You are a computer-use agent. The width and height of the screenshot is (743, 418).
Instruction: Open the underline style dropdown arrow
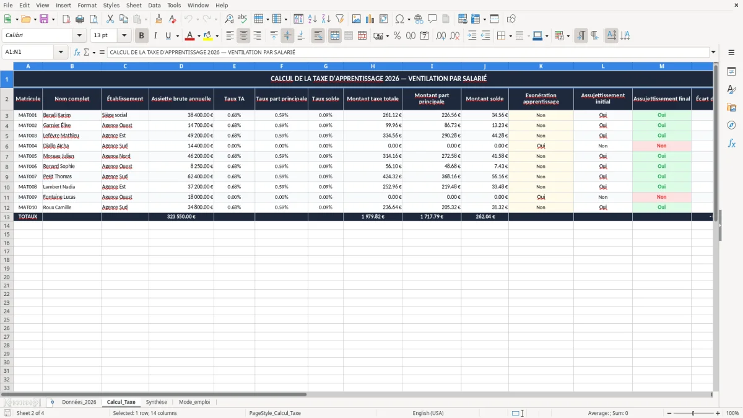click(176, 36)
